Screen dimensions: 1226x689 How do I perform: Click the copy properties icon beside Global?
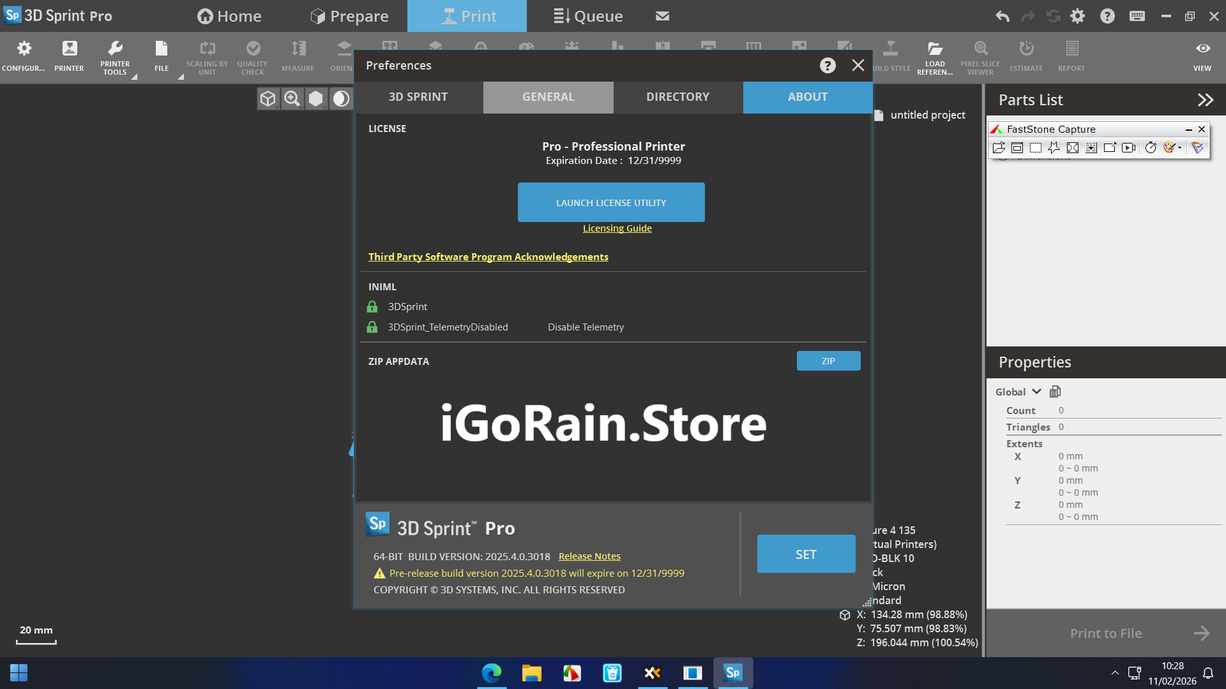[x=1055, y=392]
